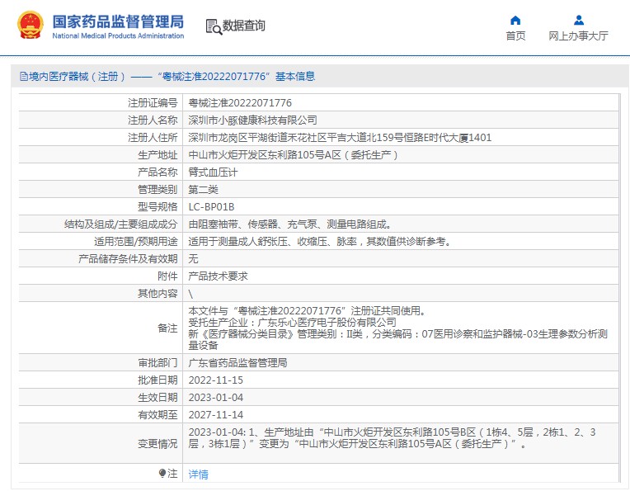Click the 生效日期 label
This screenshot has width=630, height=491.
(x=157, y=397)
